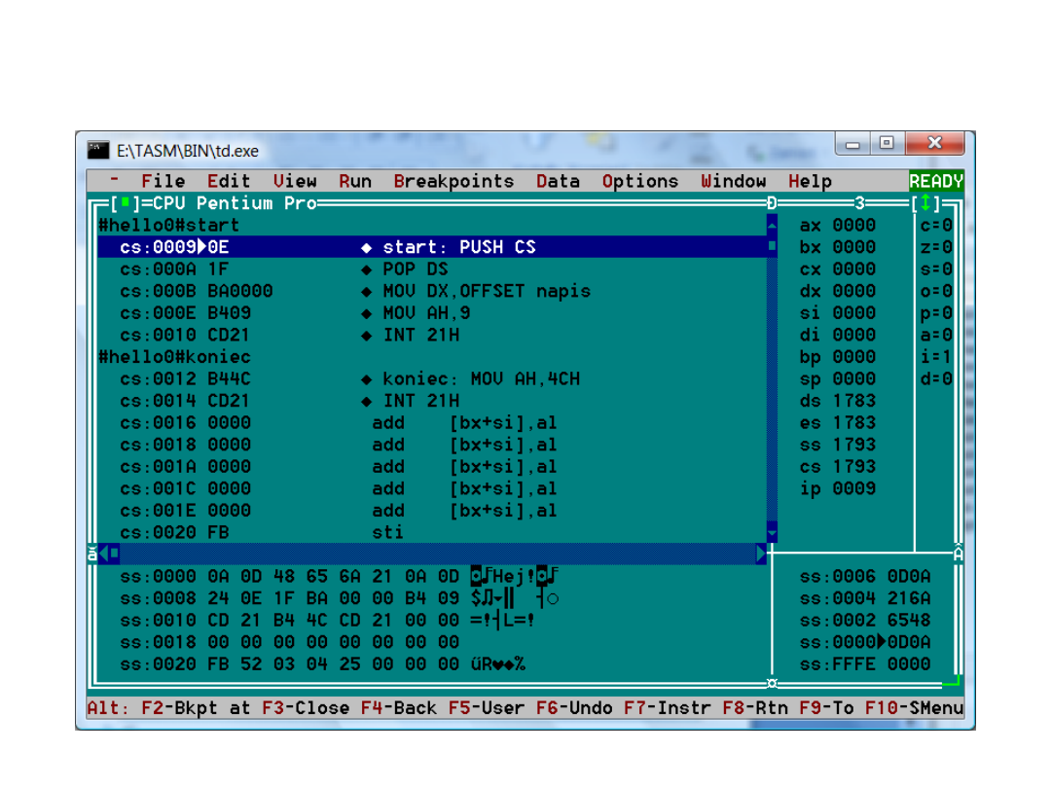Open the system menu dash icon
The height and width of the screenshot is (788, 1051).
coord(114,181)
